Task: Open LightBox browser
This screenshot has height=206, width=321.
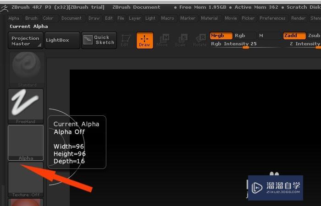Action: (x=62, y=40)
